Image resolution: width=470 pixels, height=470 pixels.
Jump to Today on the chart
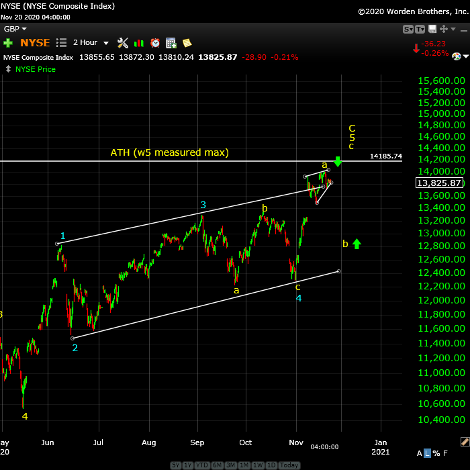tap(289, 465)
